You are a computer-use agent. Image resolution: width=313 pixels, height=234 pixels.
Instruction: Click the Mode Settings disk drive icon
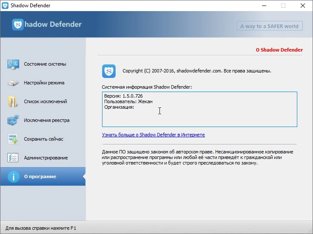pyautogui.click(x=13, y=83)
